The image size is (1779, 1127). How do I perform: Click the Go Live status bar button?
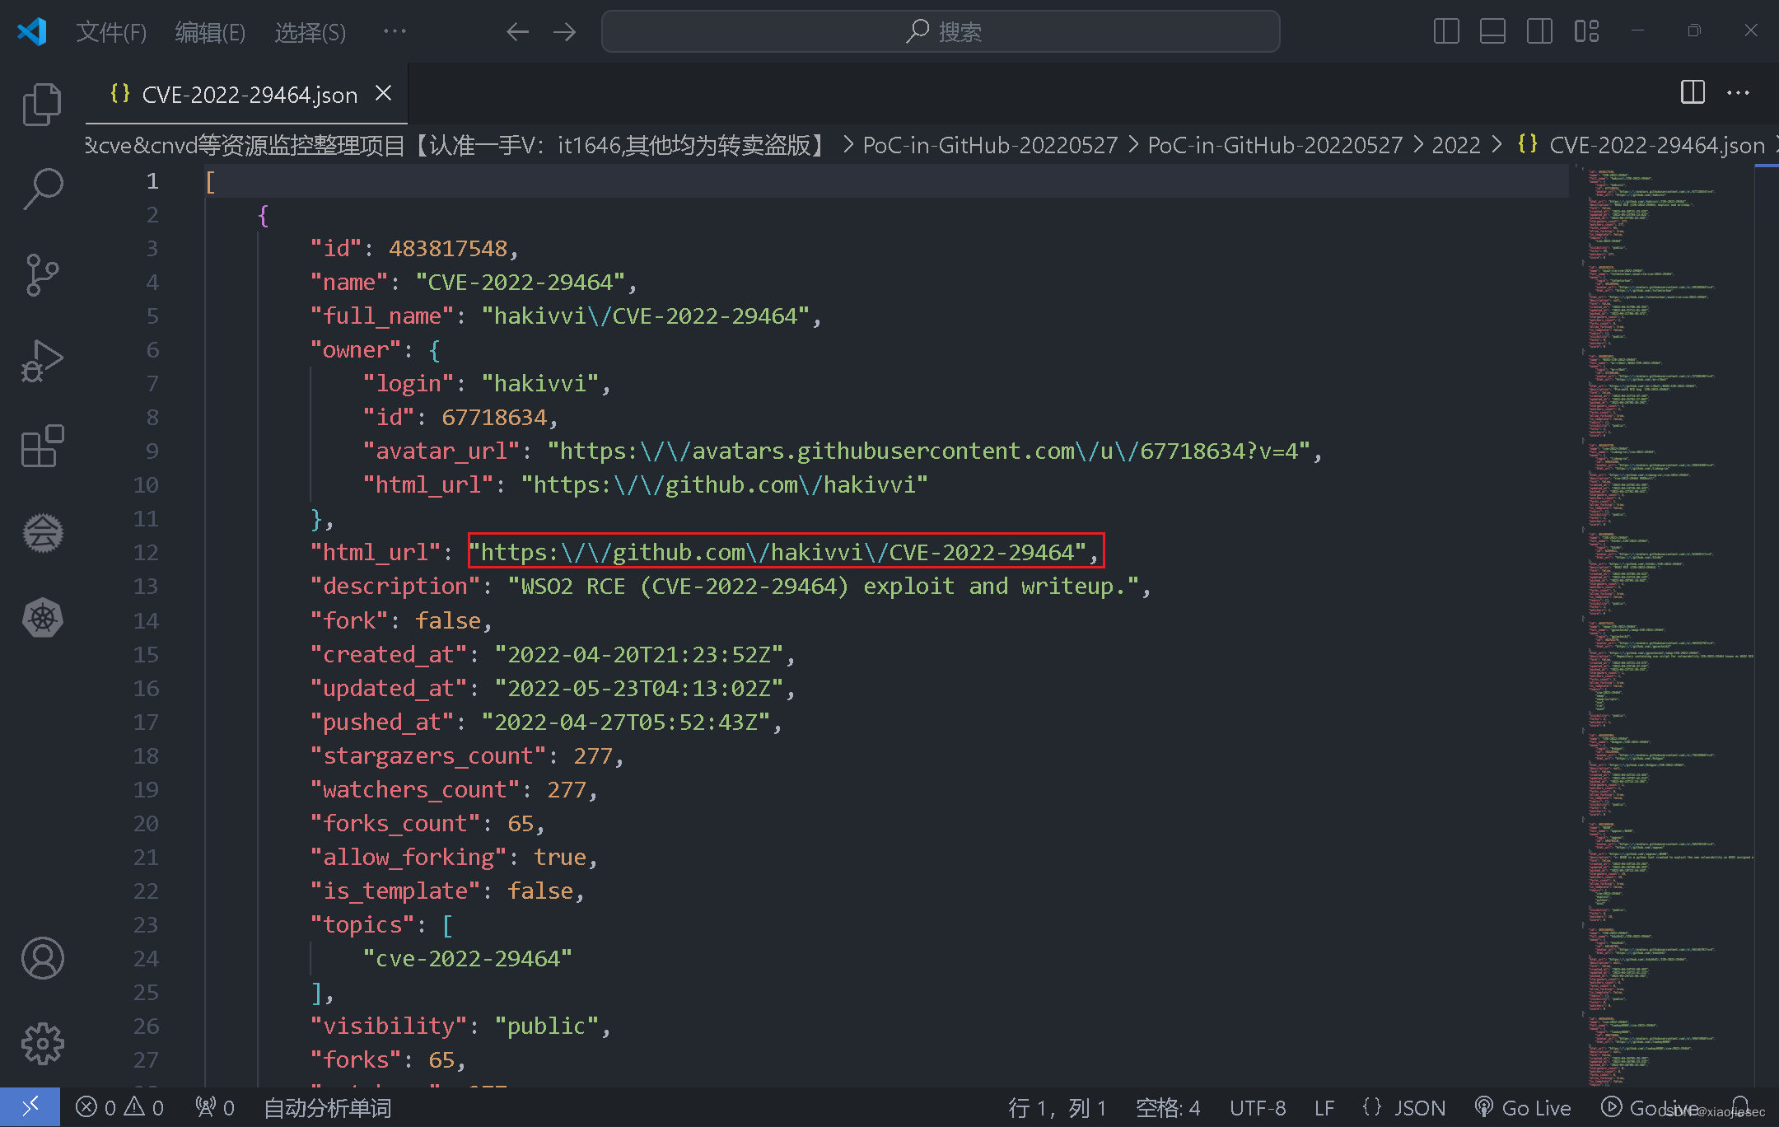coord(1523,1108)
